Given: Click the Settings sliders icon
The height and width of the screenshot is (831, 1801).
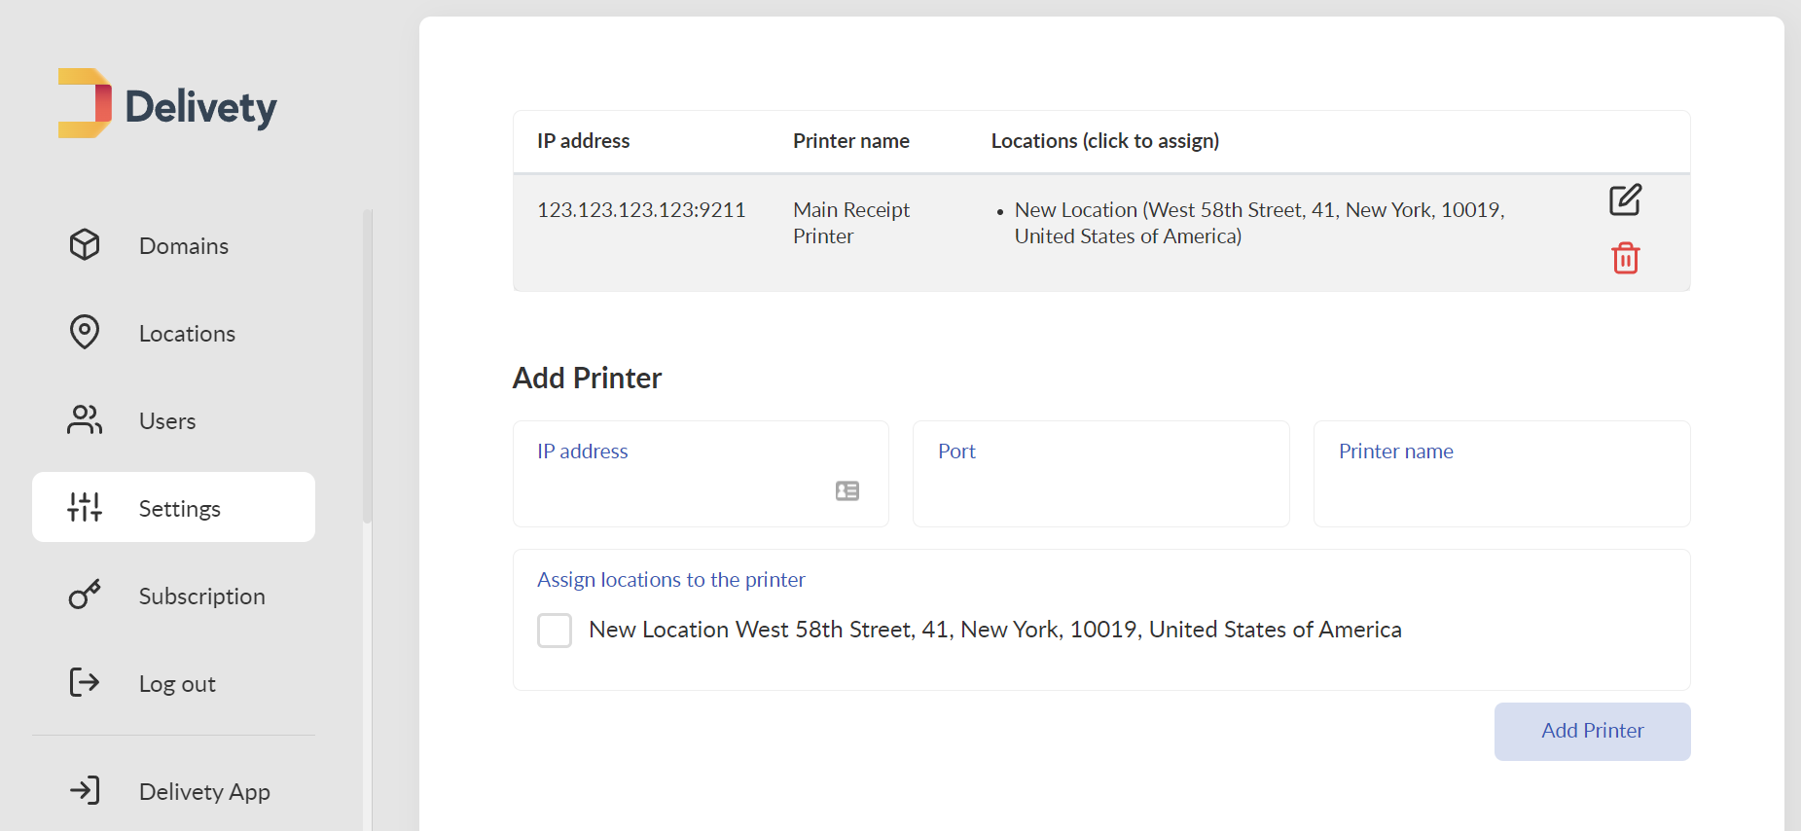Looking at the screenshot, I should 85,507.
